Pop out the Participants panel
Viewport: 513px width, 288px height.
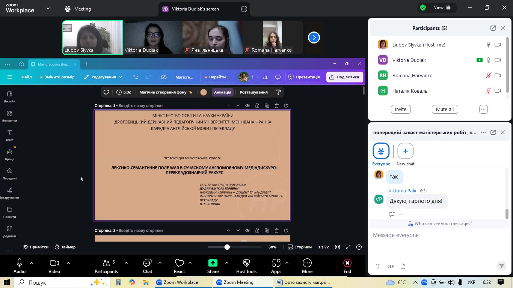(493, 28)
